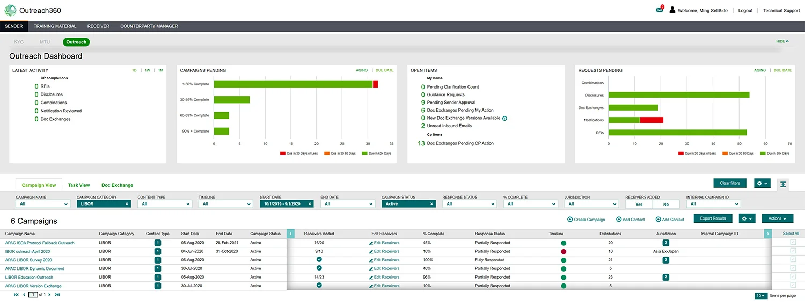Remove the LIBOR campaign category filter

pyautogui.click(x=127, y=204)
